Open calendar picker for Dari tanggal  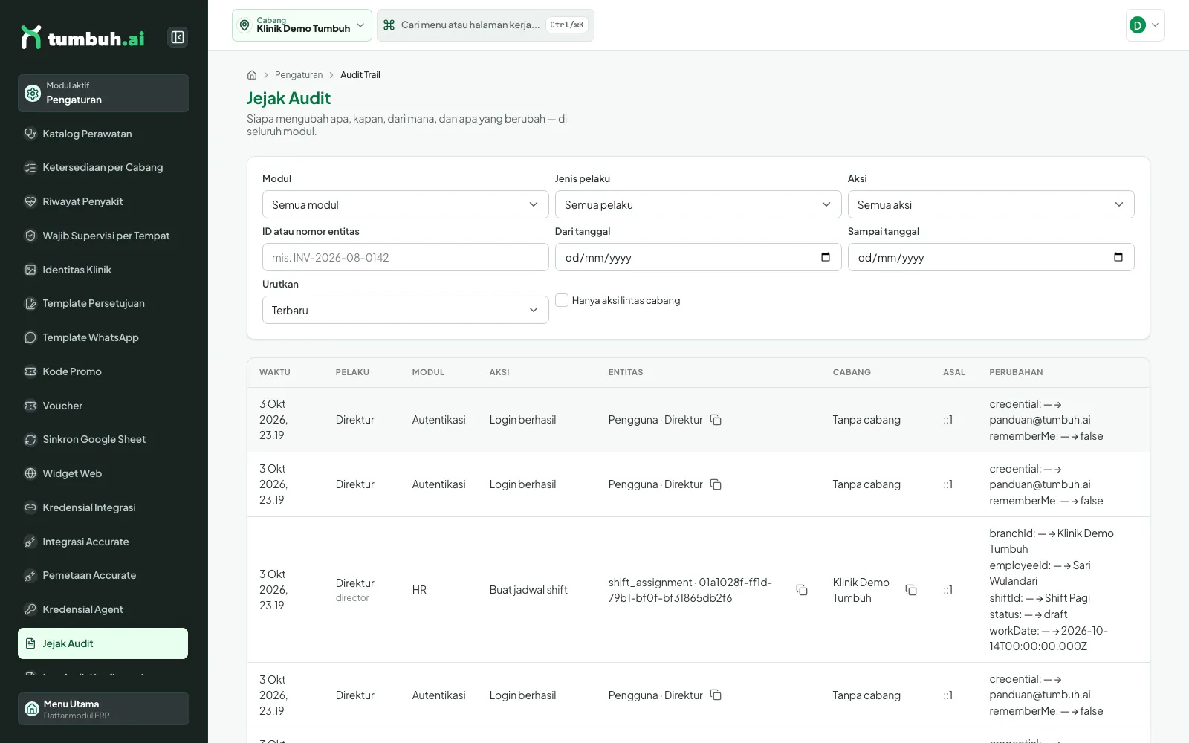(826, 257)
